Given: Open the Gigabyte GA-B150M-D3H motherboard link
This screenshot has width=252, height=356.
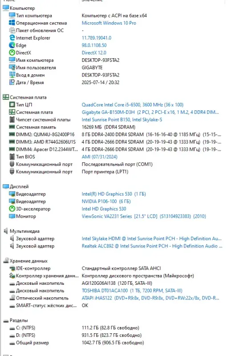Looking at the screenshot, I should pyautogui.click(x=150, y=112).
